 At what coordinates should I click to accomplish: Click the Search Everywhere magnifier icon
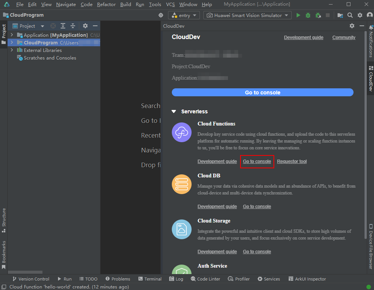tap(350, 16)
